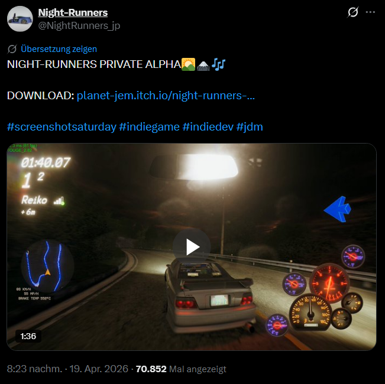The image size is (385, 384).
Task: Open the three-dot more options menu
Action: (x=370, y=12)
